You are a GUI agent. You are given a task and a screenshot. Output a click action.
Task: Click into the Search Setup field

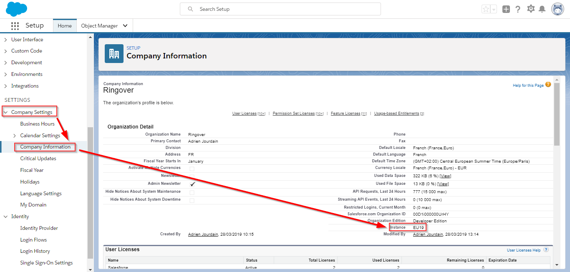[280, 9]
